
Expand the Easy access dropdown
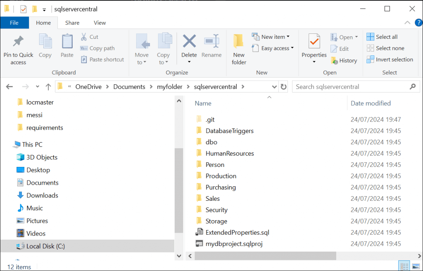[x=273, y=48]
